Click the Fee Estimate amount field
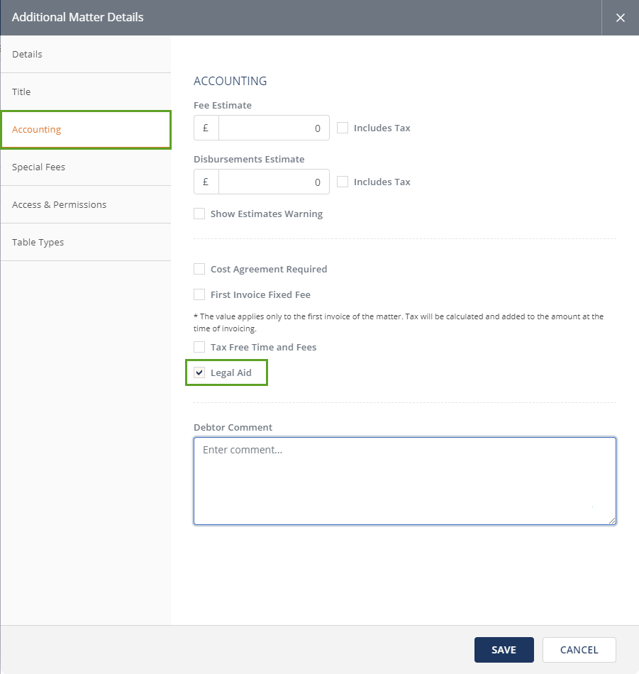The image size is (639, 674). pos(273,128)
